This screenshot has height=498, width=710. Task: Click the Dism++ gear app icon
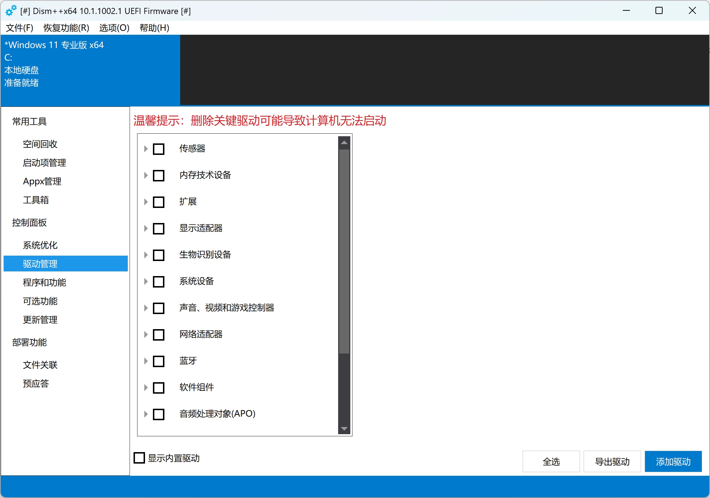point(11,11)
